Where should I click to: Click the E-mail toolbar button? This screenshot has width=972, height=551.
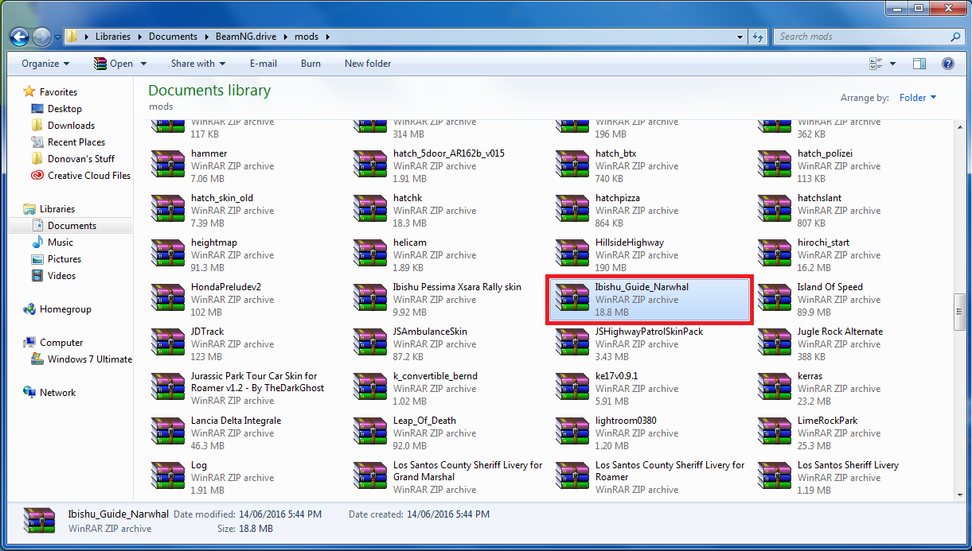pyautogui.click(x=263, y=64)
